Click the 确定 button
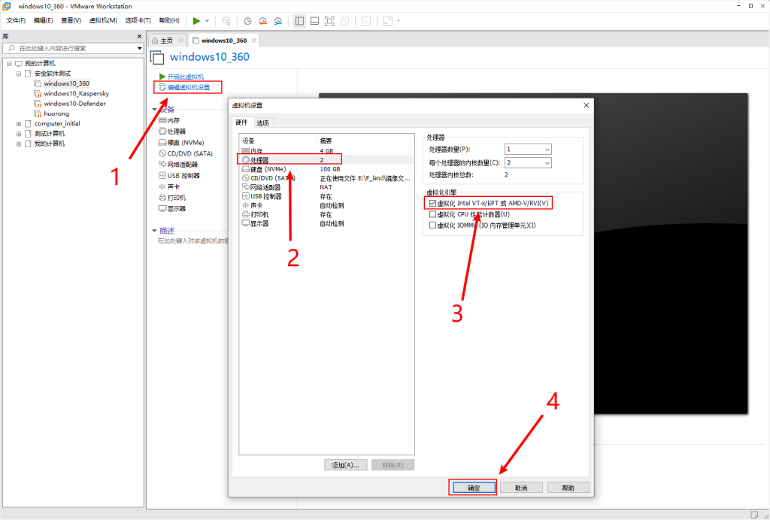 pos(473,488)
